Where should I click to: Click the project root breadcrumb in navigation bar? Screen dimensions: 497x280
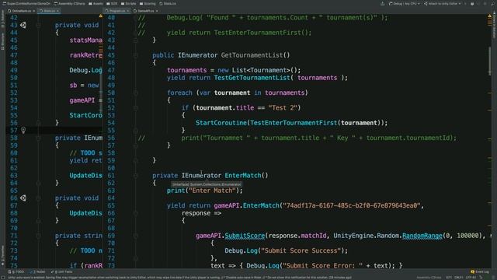pos(26,3)
